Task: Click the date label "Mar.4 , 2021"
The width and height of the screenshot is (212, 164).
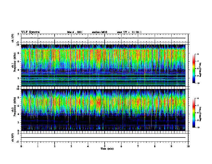Action: click(x=75, y=32)
